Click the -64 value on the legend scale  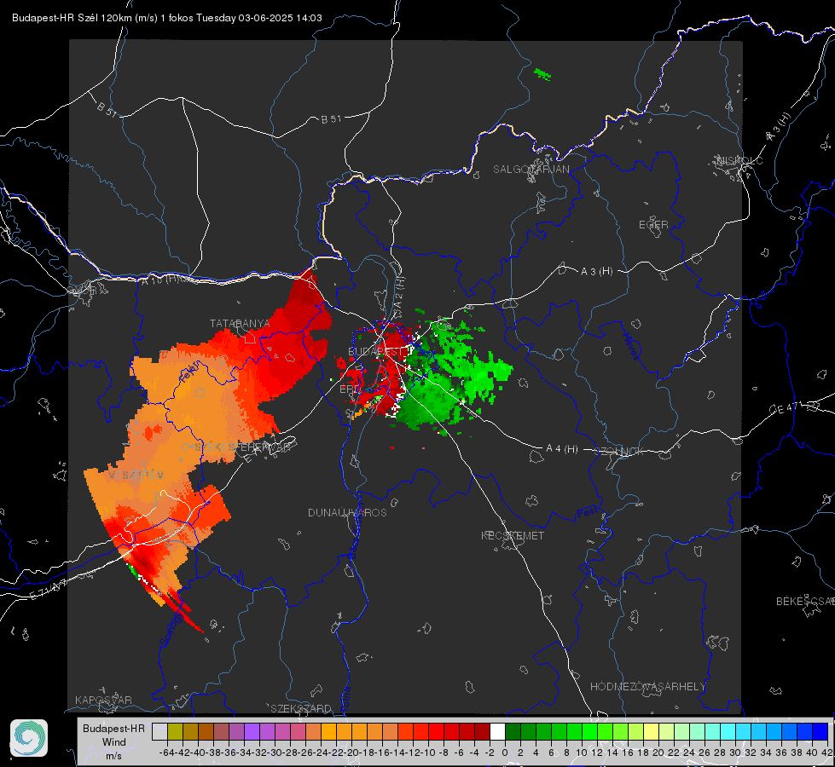tap(166, 753)
